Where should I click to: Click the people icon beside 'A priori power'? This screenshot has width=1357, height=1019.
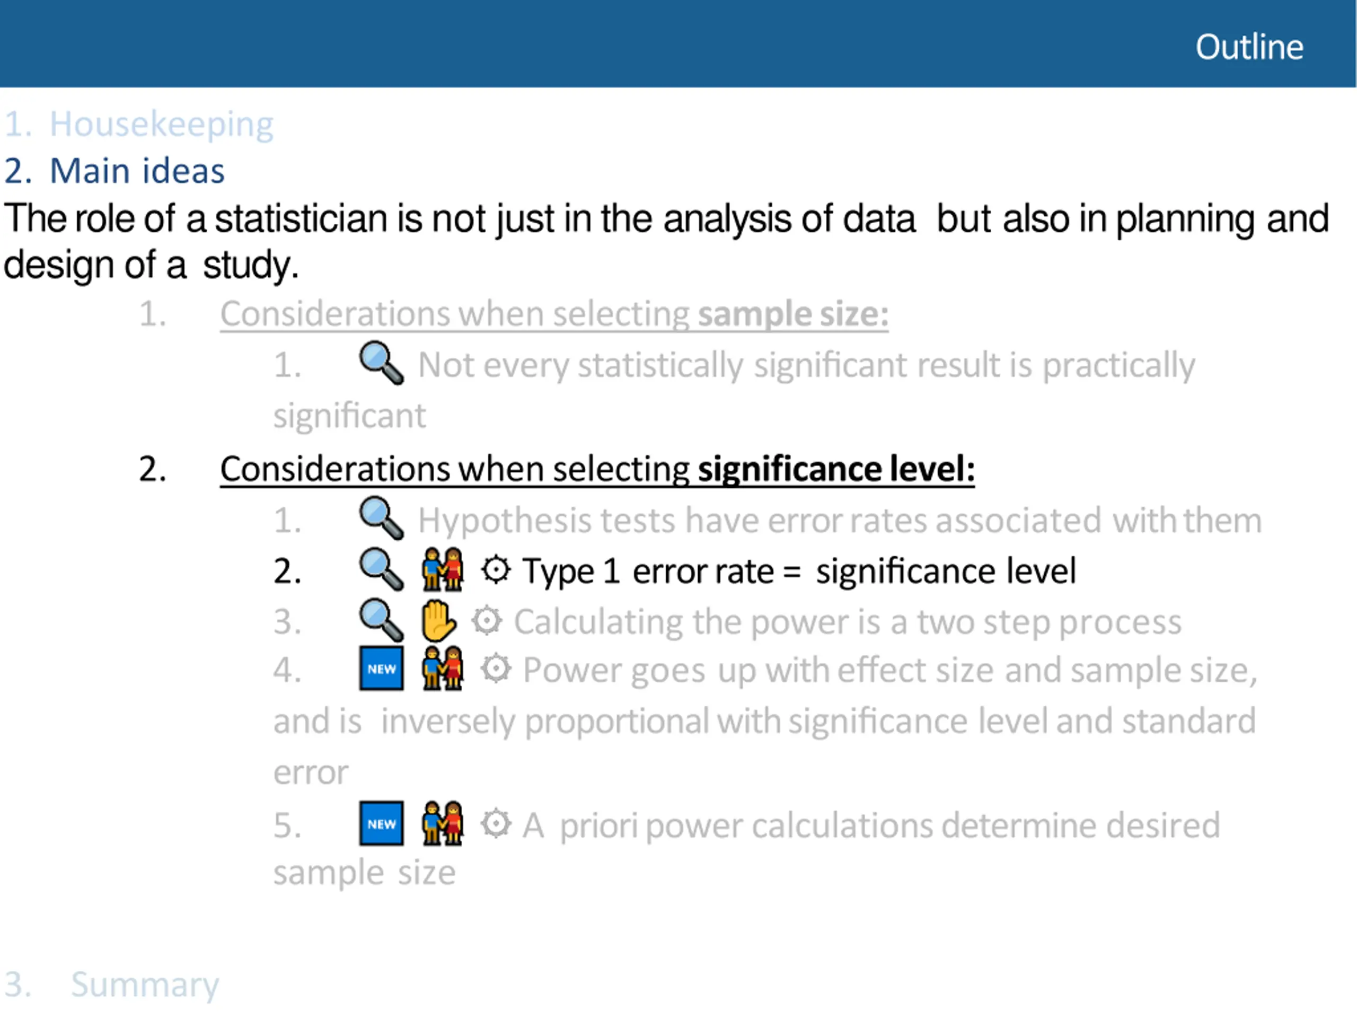(x=442, y=823)
